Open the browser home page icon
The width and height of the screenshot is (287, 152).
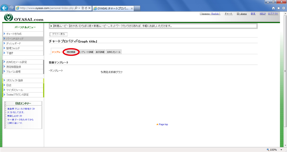(x=273, y=8)
